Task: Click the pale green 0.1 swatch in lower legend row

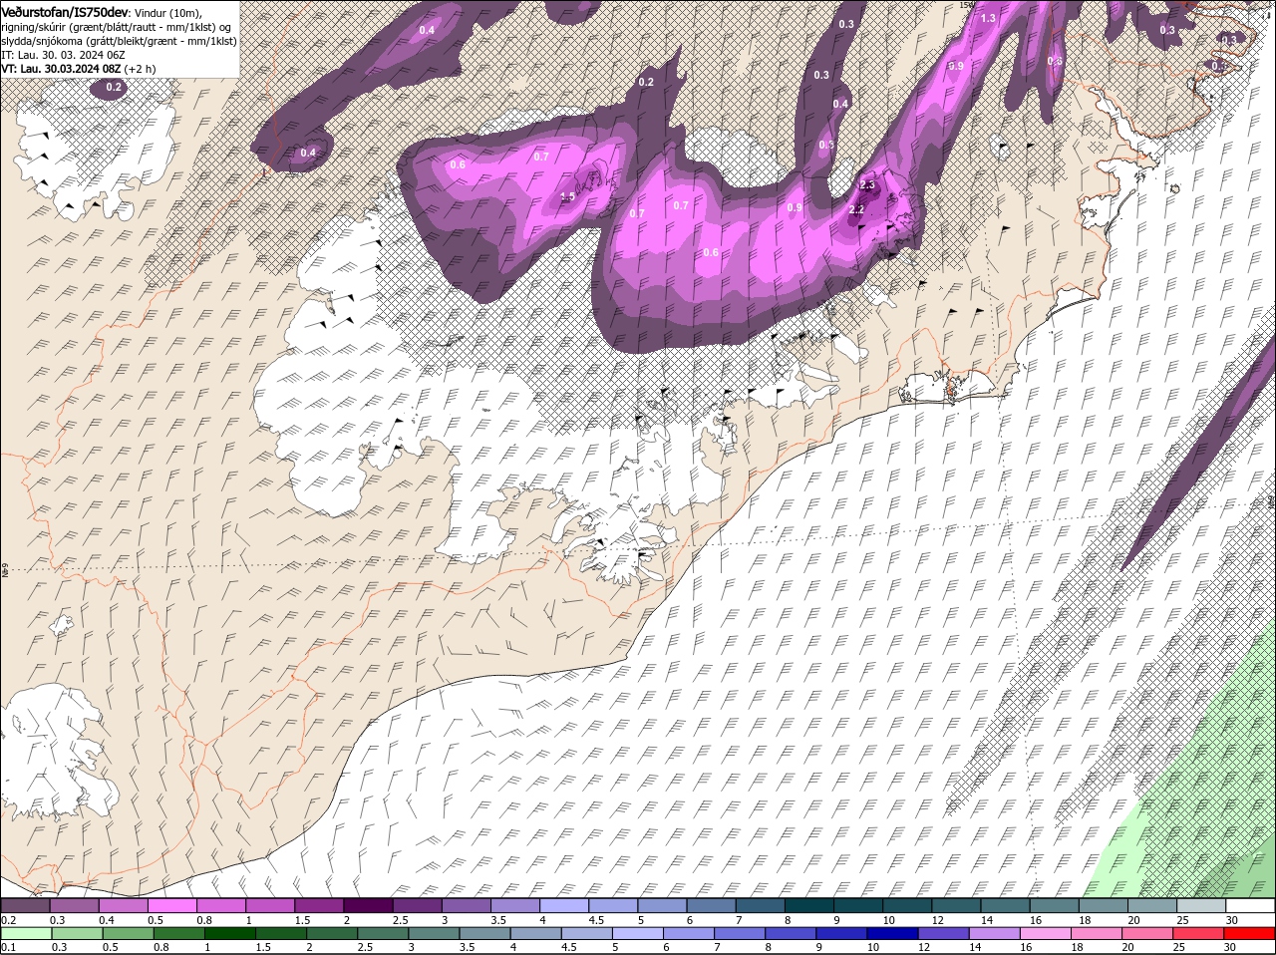Action: tap(25, 933)
